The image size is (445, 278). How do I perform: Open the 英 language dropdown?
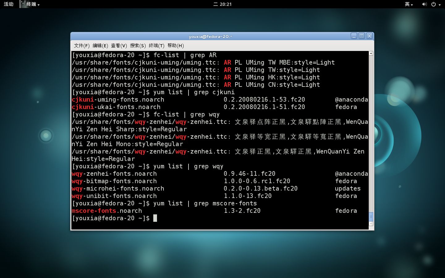411,4
